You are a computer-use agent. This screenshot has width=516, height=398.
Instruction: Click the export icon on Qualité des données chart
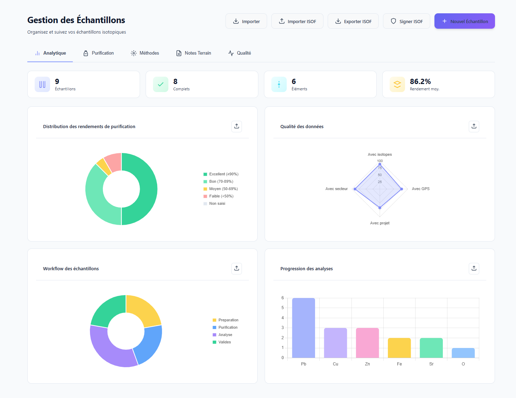[474, 126]
